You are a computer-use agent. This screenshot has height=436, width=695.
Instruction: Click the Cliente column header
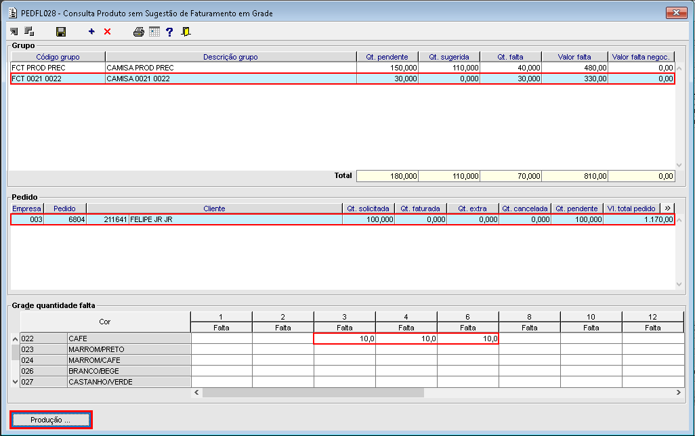click(214, 209)
